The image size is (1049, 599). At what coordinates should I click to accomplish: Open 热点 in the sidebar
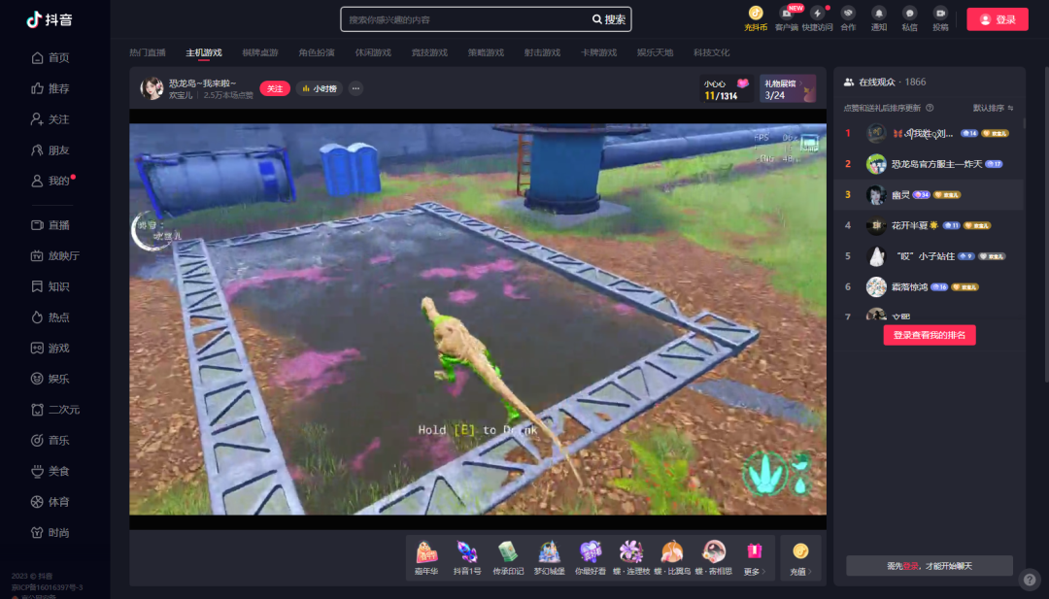[51, 316]
